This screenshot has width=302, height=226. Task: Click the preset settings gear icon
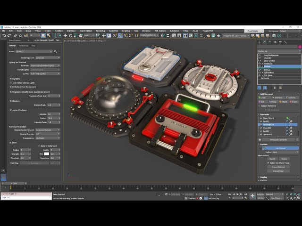[55, 51]
